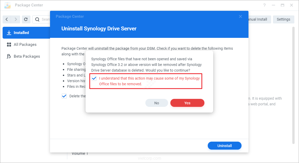Open the All Packages tab
299x163 pixels.
point(25,45)
